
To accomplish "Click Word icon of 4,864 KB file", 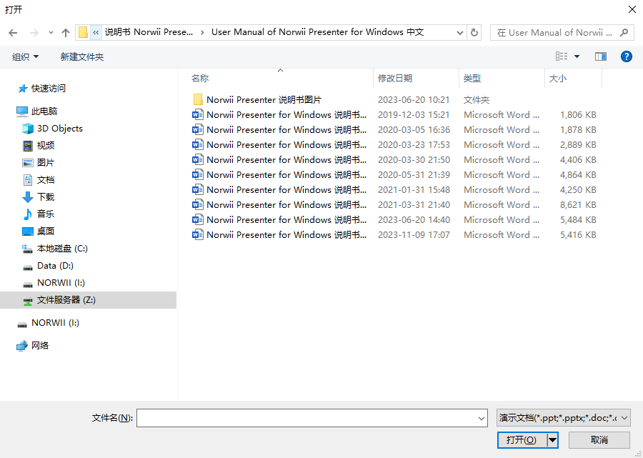I will click(198, 174).
